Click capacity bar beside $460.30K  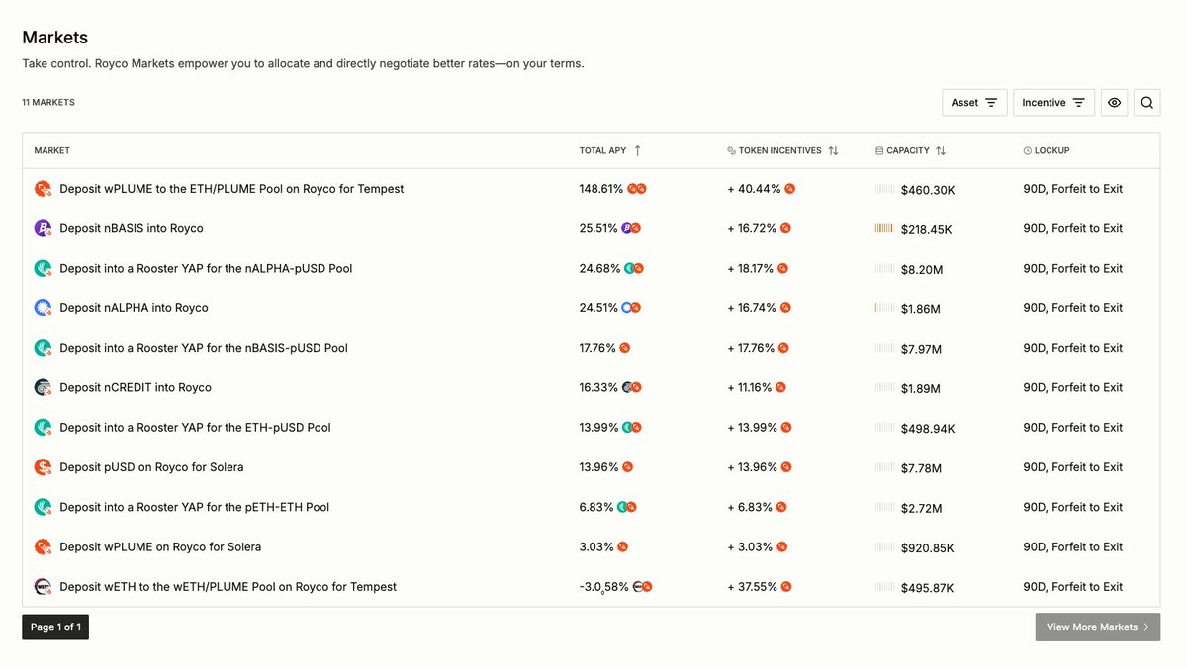pos(884,189)
